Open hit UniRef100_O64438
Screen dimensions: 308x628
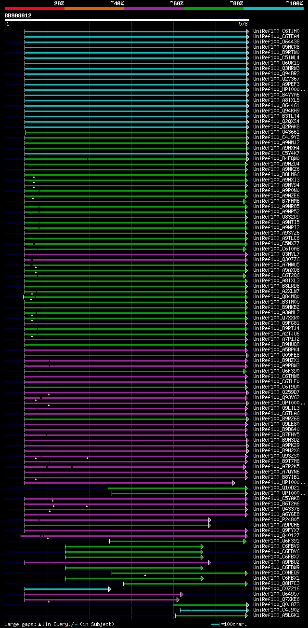(x=276, y=42)
